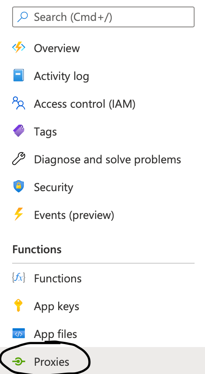205x374 pixels.
Task: Click the Events lightning icon
Action: click(19, 214)
